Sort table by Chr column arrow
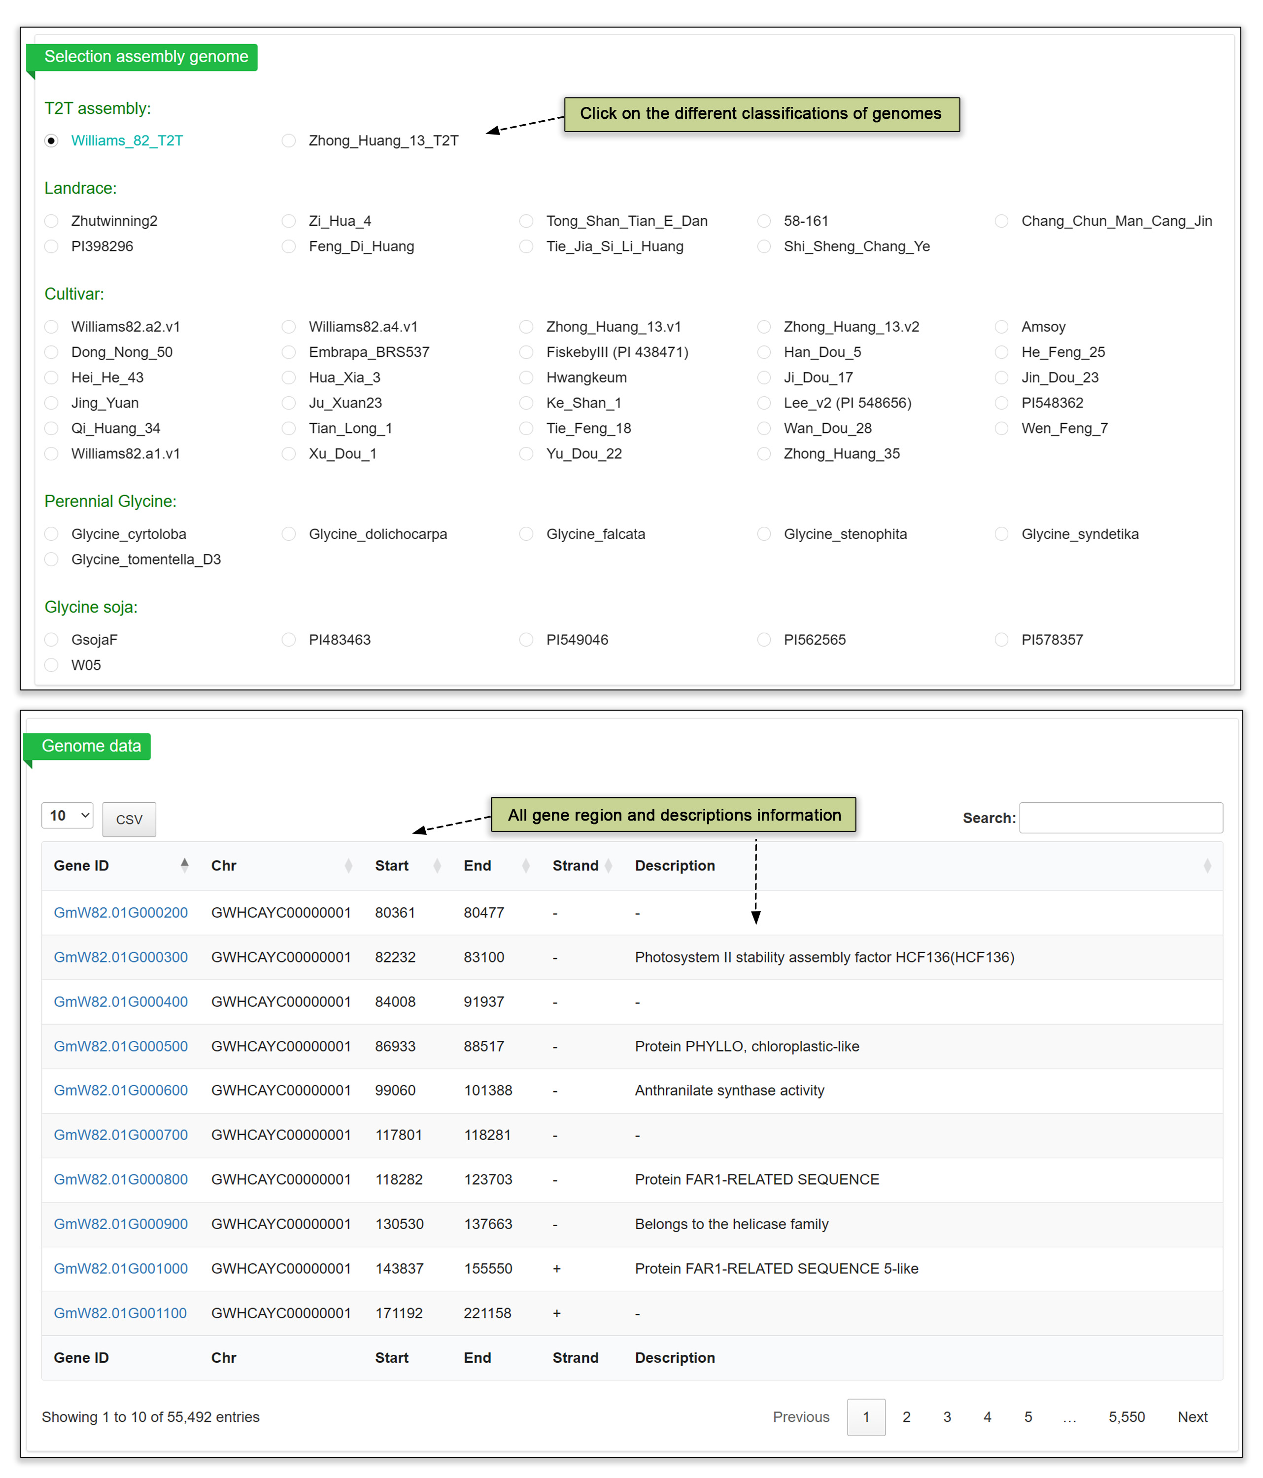The height and width of the screenshot is (1478, 1263). click(348, 865)
